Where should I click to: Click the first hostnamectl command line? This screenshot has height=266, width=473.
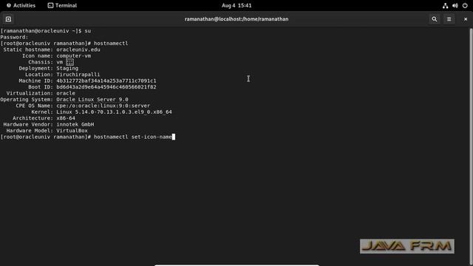111,44
